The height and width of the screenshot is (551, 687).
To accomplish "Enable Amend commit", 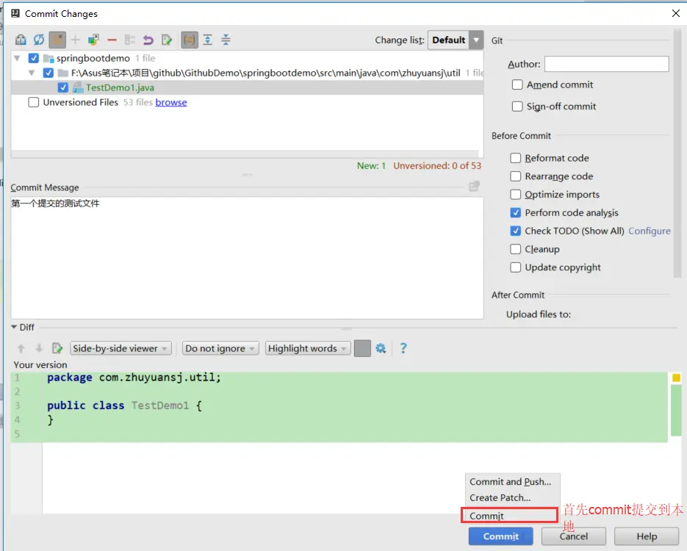I will (517, 84).
